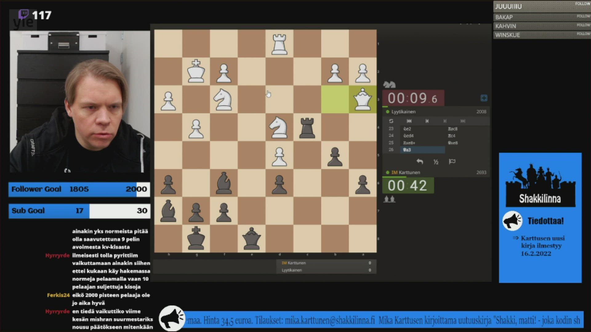Select move Qa3 in move list

click(x=407, y=150)
